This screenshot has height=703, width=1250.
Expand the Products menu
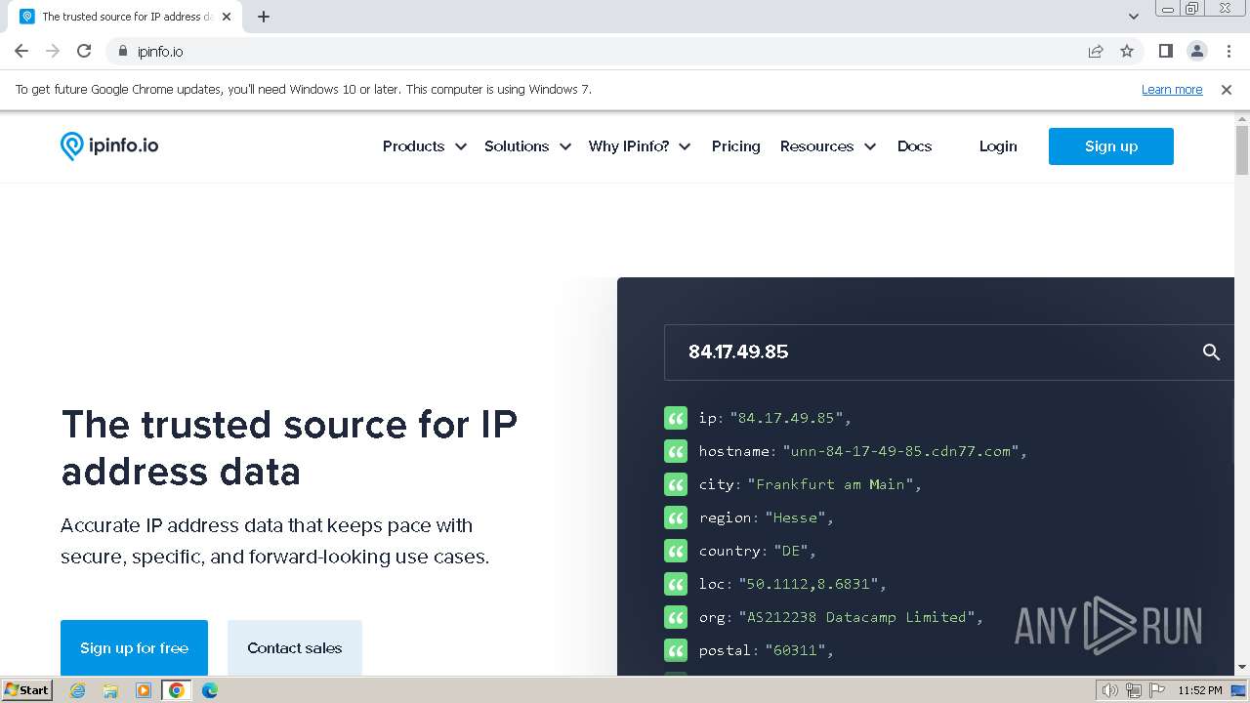click(424, 146)
